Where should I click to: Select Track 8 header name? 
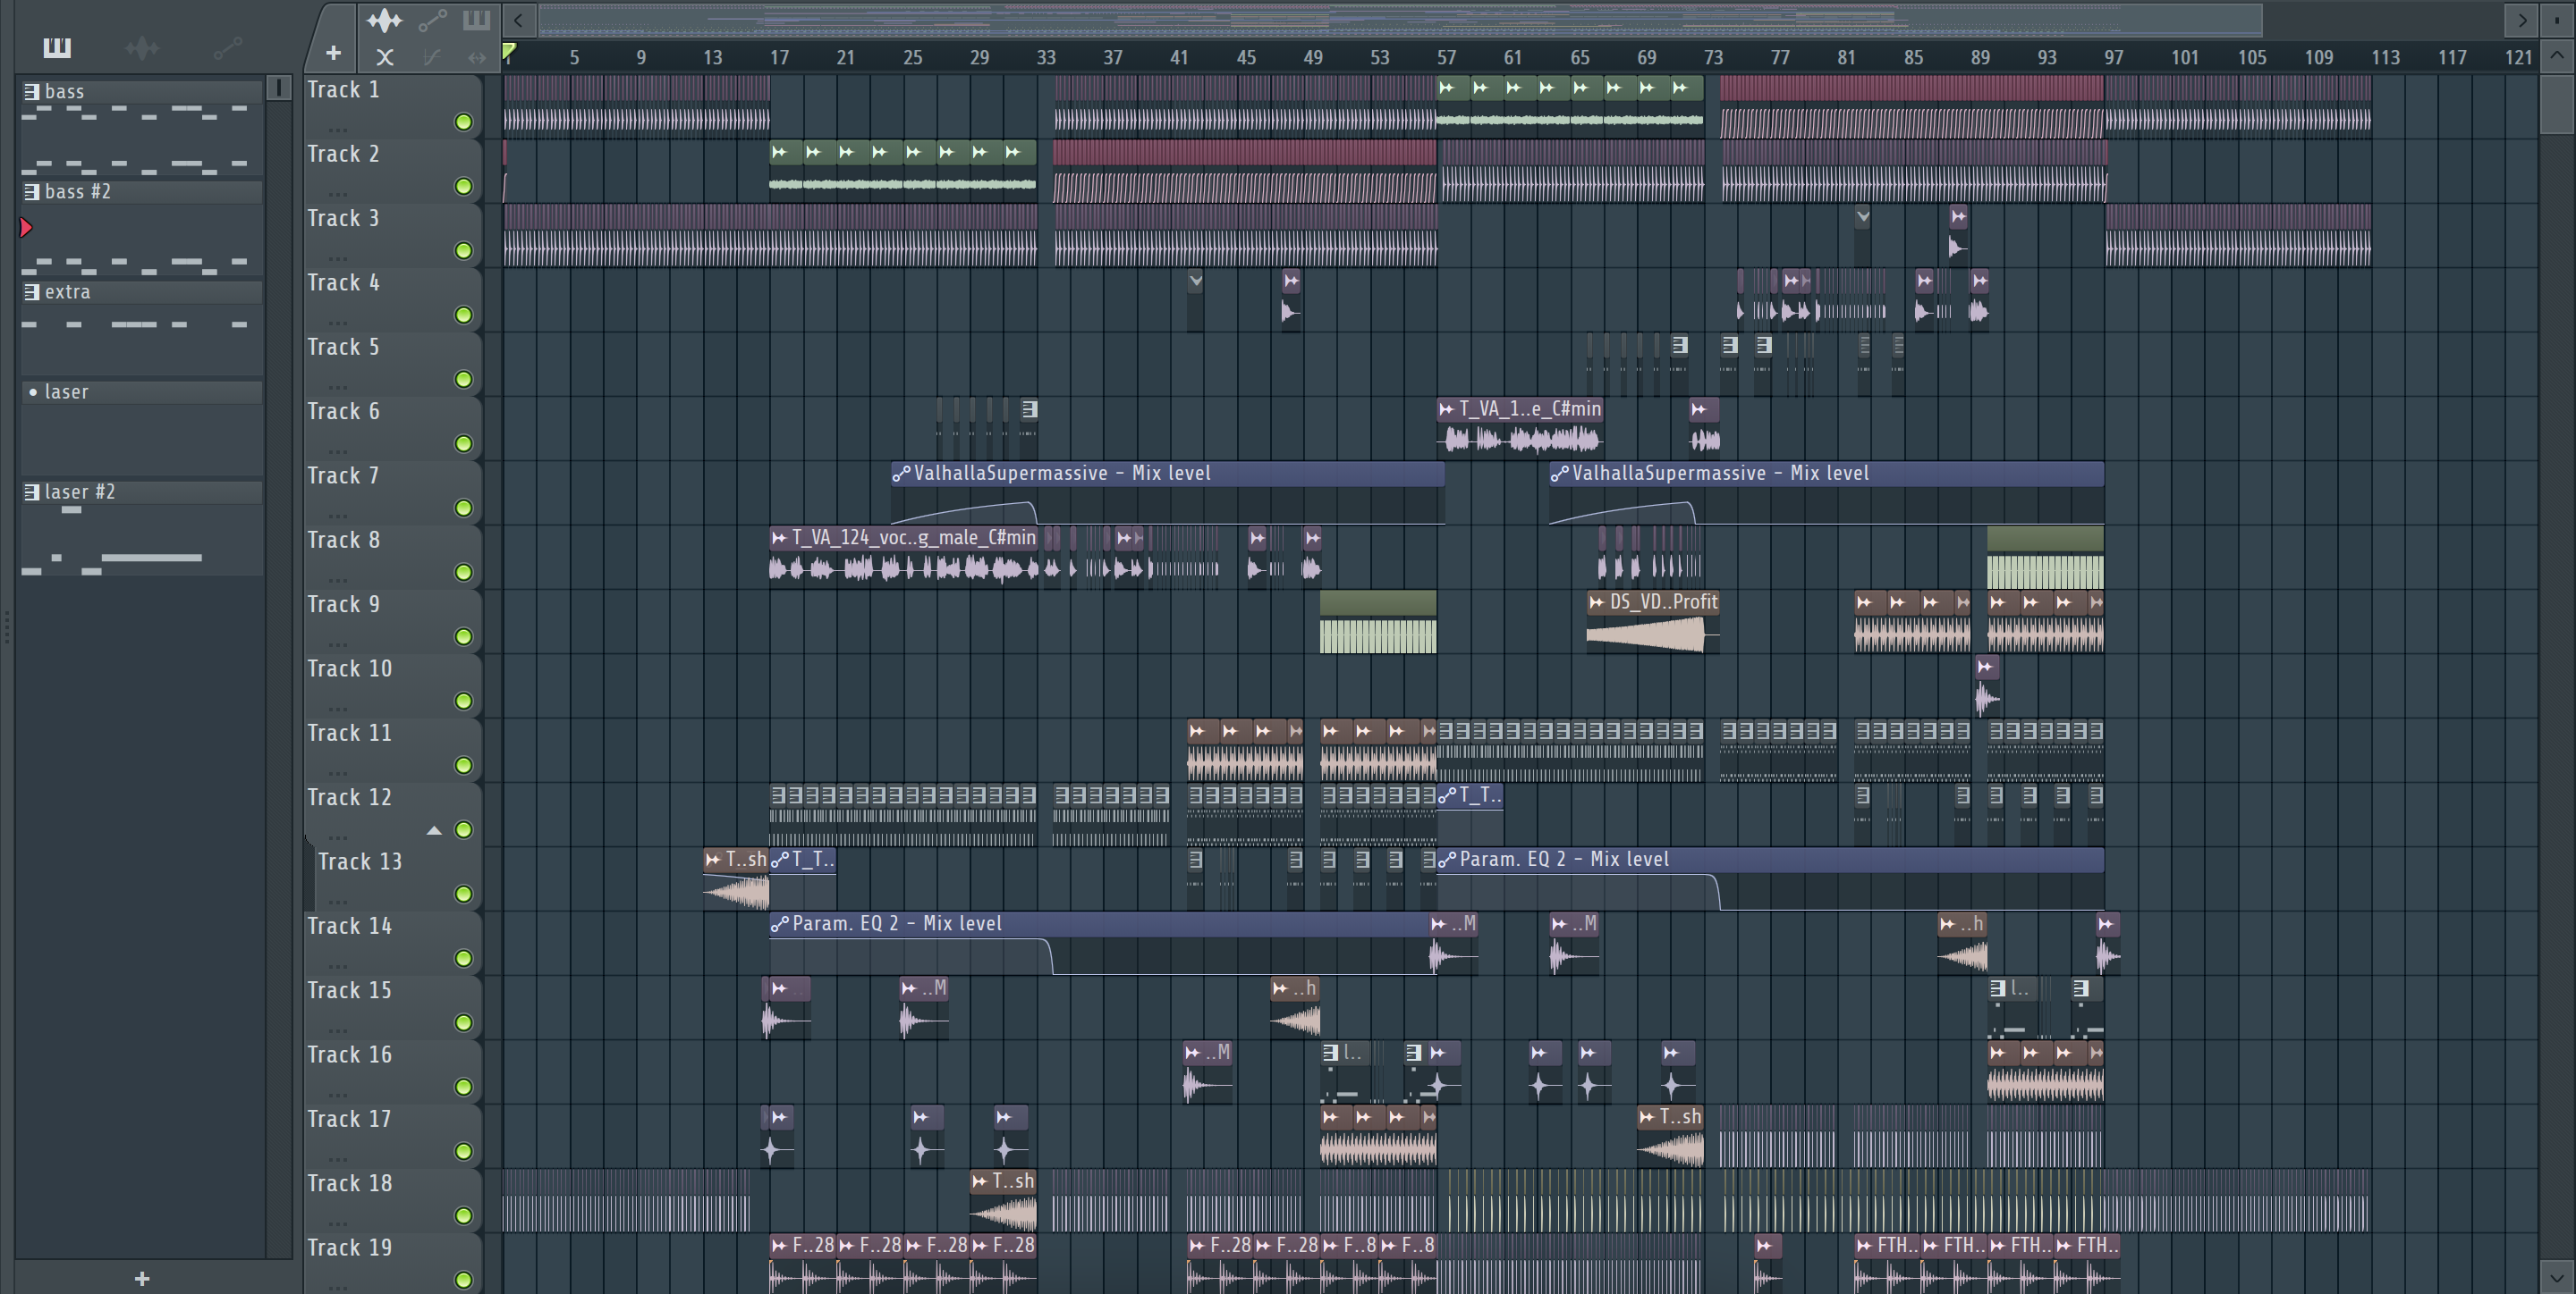343,541
